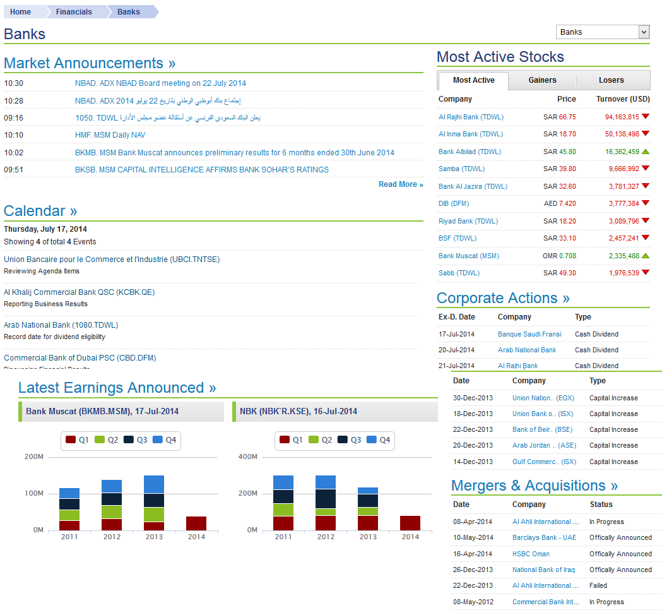The width and height of the screenshot is (662, 615).
Task: Open Arab National Bank cash dividend action
Action: (x=527, y=350)
